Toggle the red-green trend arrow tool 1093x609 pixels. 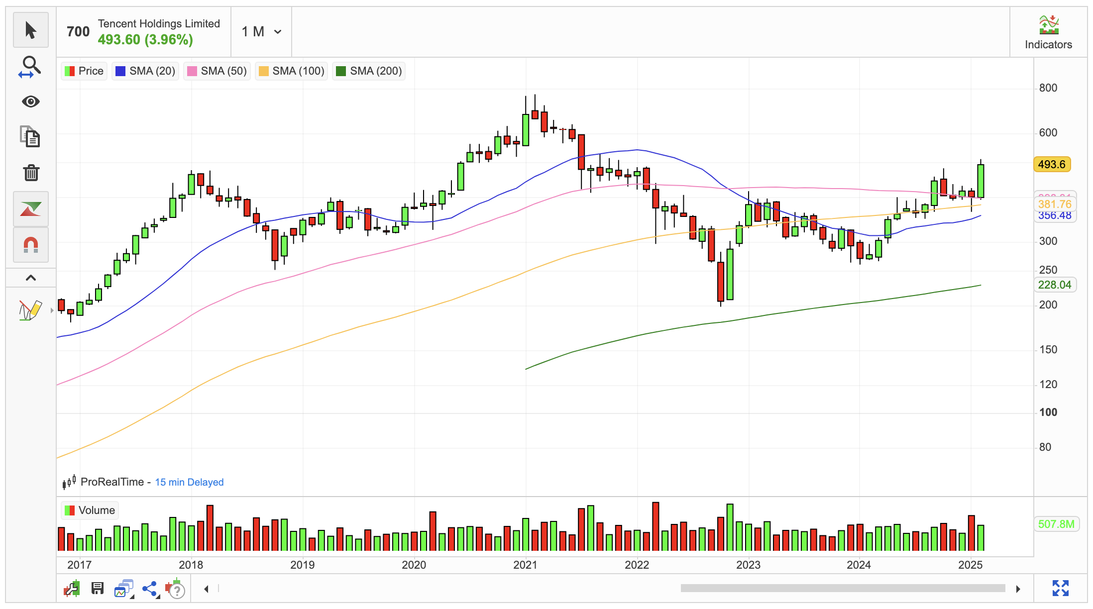(x=31, y=209)
